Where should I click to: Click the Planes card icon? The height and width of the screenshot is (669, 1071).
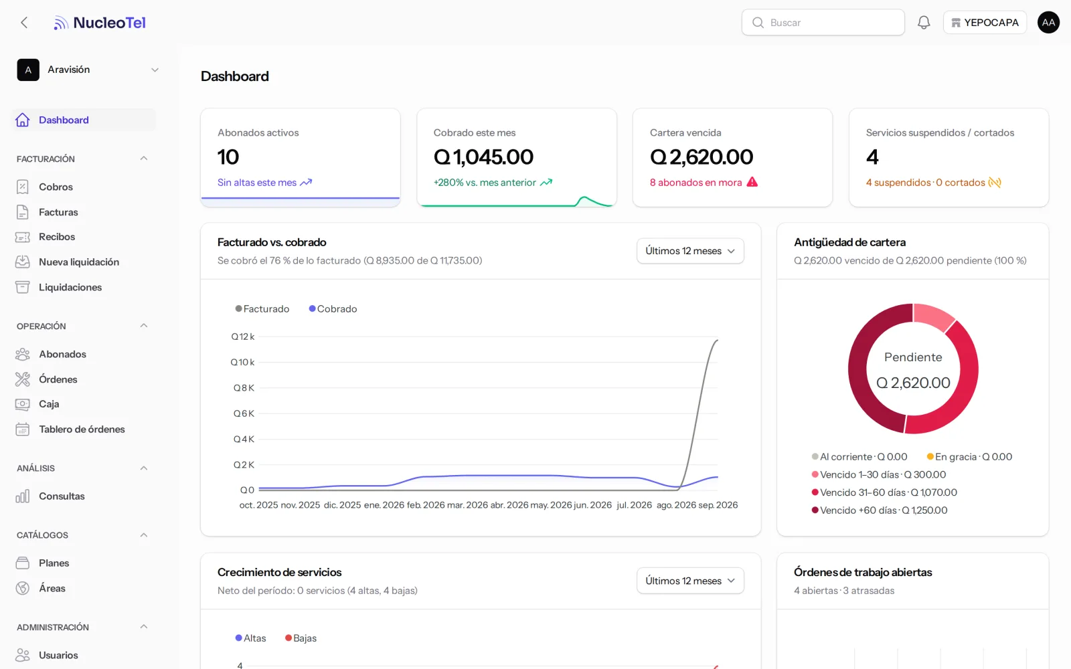23,563
